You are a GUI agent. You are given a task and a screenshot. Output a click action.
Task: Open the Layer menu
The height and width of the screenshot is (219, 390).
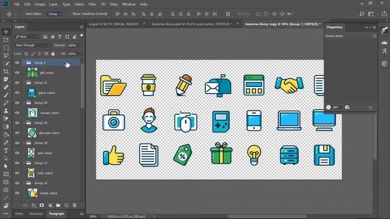tap(53, 4)
